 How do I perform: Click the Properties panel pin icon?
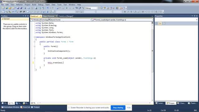194,16
